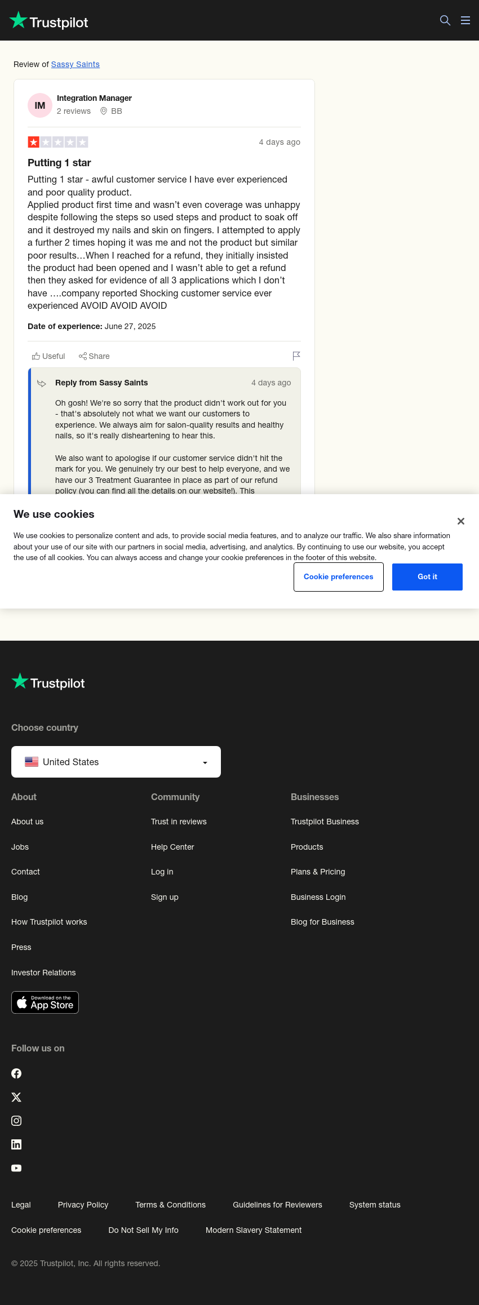Image resolution: width=479 pixels, height=1305 pixels.
Task: Select the review's 4 days ago timestamp
Action: [280, 142]
